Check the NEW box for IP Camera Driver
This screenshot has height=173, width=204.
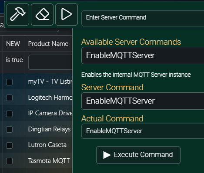pyautogui.click(x=9, y=114)
